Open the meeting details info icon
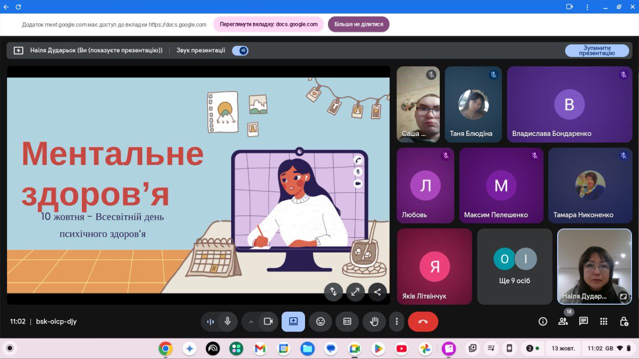 (543, 322)
